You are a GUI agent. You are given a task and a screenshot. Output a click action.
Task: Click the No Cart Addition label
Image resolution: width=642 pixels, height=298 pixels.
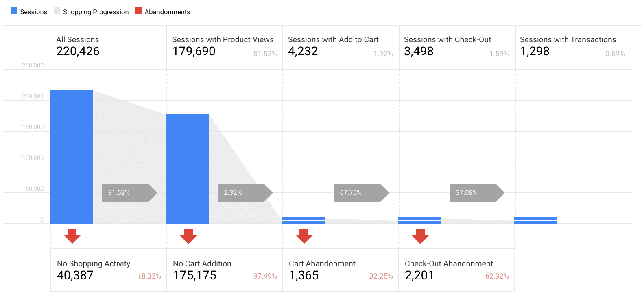click(202, 263)
